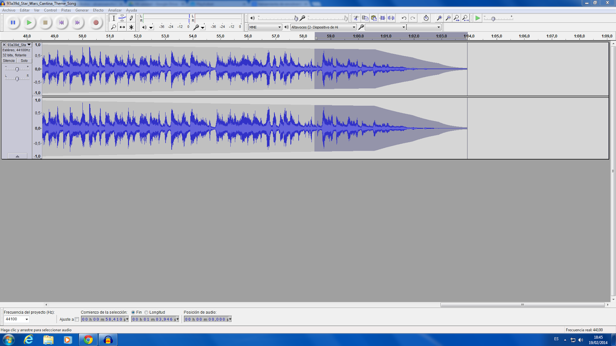Click the 1:00.0 mark on the timeline ruler
The image size is (616, 346).
[358, 36]
